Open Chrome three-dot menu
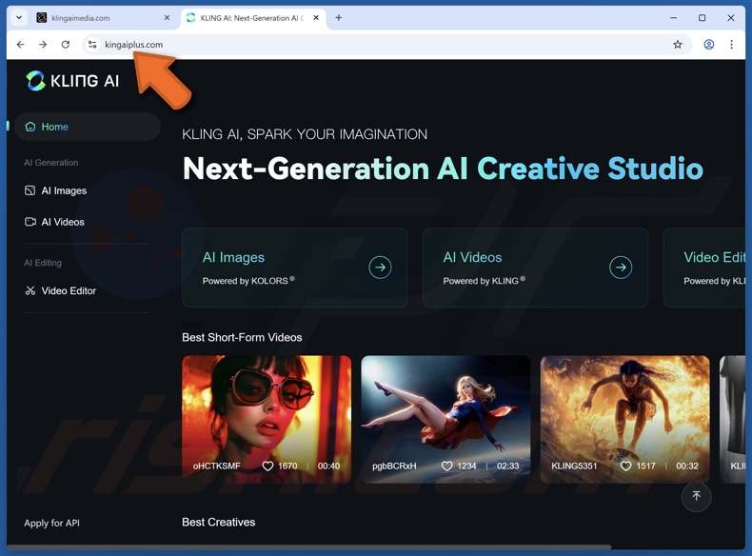The width and height of the screenshot is (752, 556). tap(731, 45)
